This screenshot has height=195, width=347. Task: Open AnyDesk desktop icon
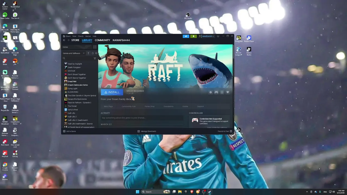coord(5,154)
